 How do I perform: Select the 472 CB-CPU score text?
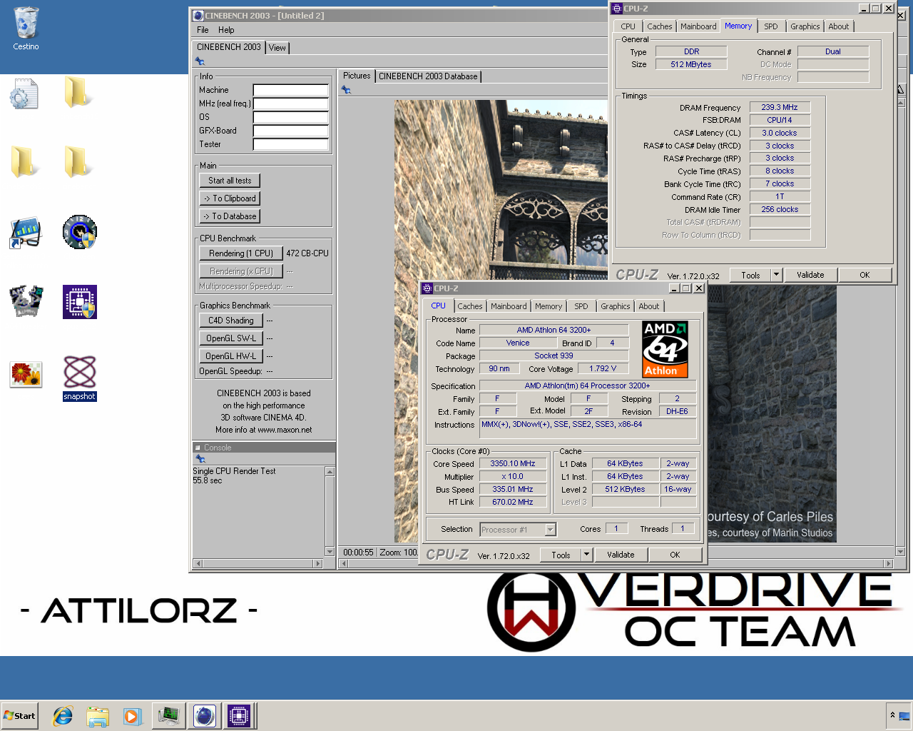tap(307, 253)
